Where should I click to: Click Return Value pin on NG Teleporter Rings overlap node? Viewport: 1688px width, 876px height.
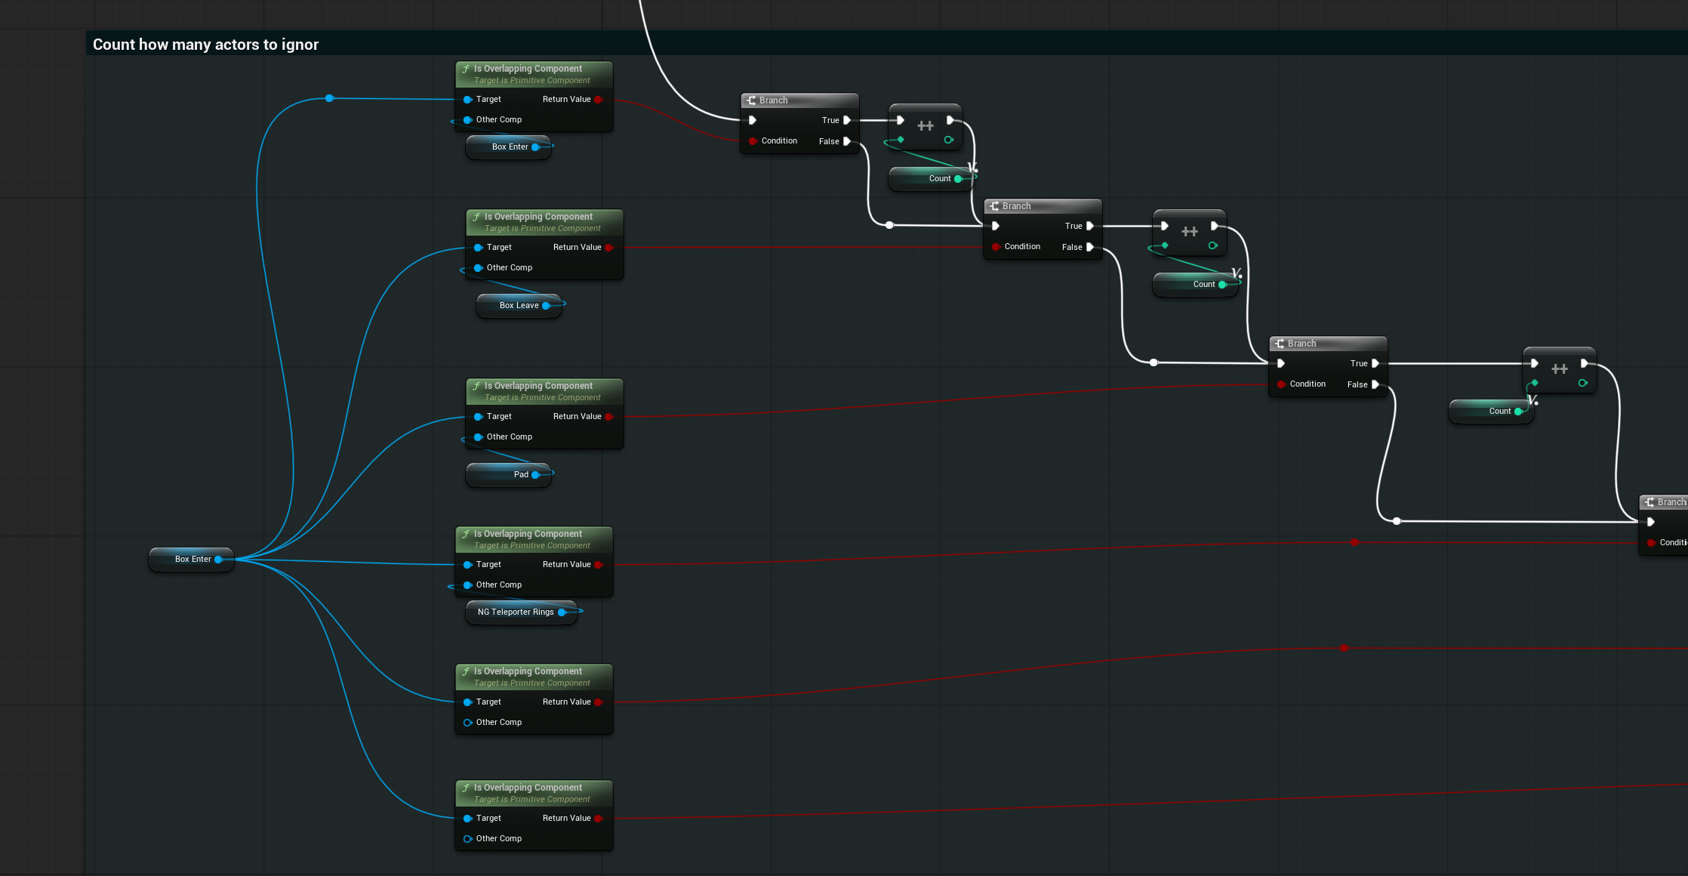click(x=599, y=565)
